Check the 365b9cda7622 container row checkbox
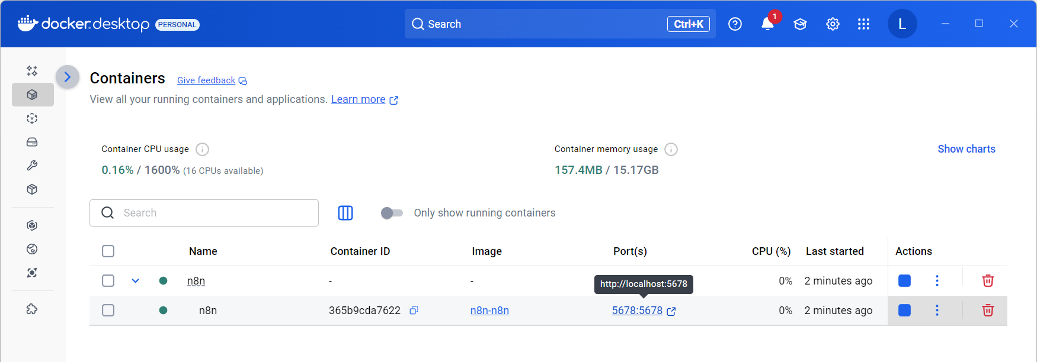This screenshot has width=1037, height=362. 108,310
